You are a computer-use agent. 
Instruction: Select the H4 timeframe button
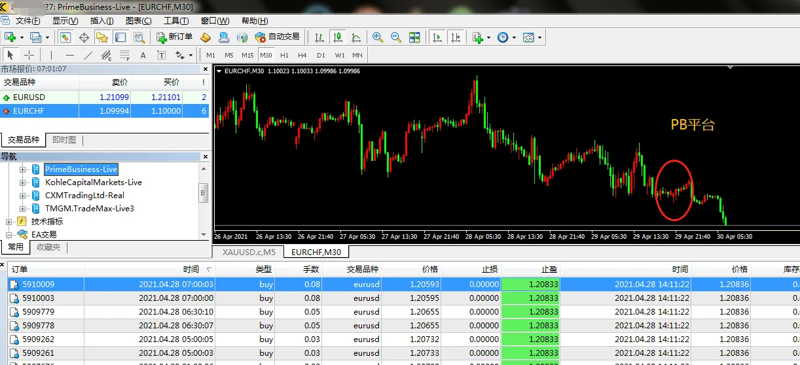(302, 55)
